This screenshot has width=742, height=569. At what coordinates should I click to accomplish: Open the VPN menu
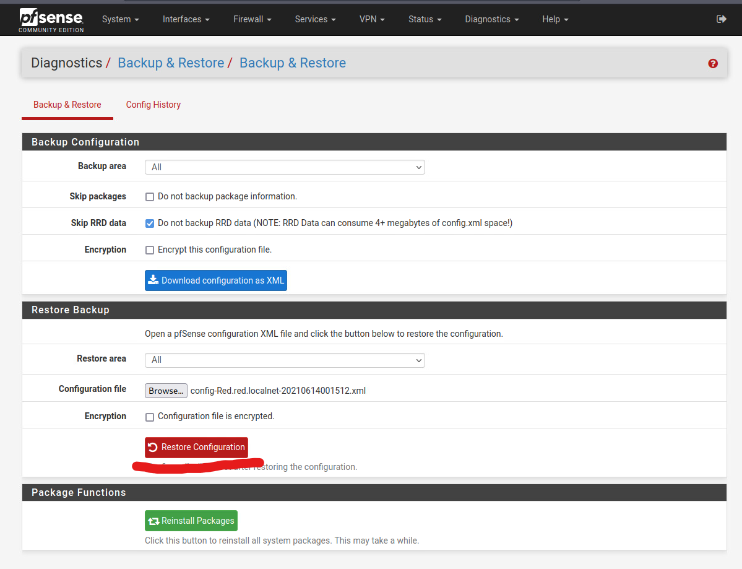point(372,19)
